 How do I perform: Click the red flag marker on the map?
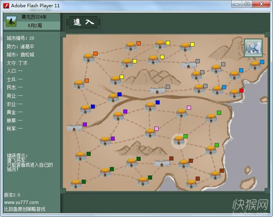[x=241, y=90]
